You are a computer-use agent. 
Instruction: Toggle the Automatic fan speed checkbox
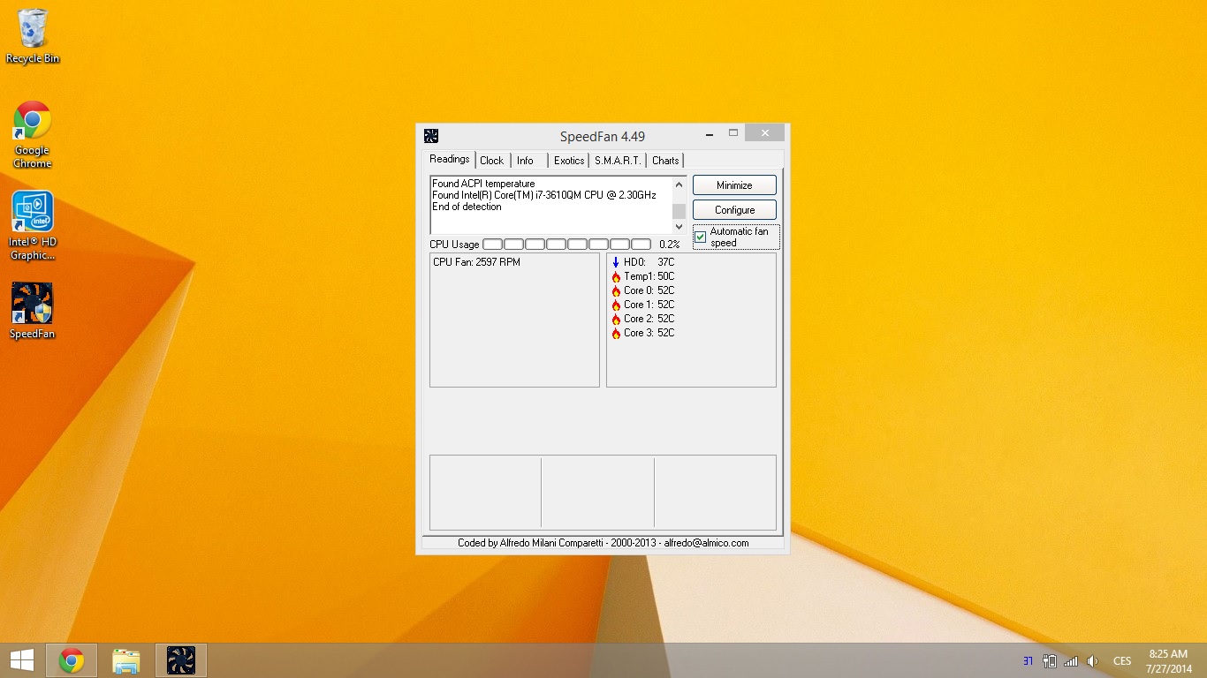[x=701, y=237]
